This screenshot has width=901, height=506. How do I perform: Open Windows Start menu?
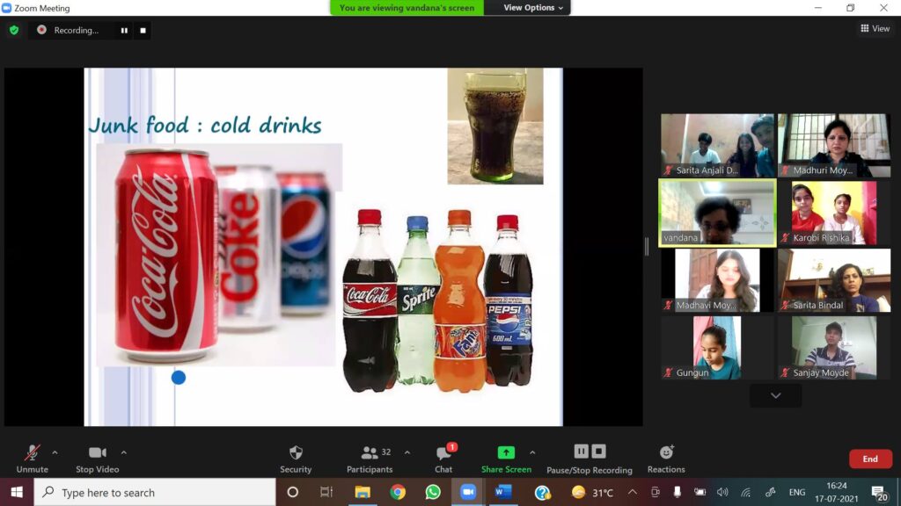click(x=17, y=492)
